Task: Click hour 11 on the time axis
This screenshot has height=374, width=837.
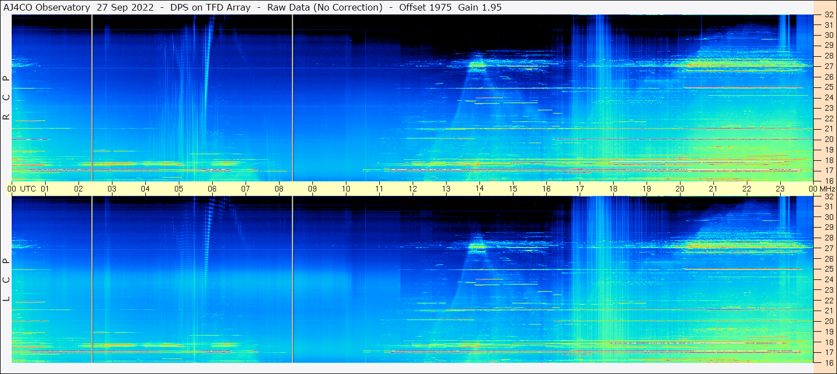Action: pos(379,189)
